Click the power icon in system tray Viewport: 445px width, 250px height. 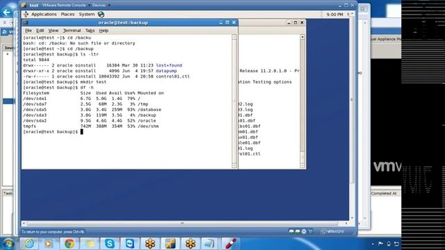pyautogui.click(x=389, y=244)
